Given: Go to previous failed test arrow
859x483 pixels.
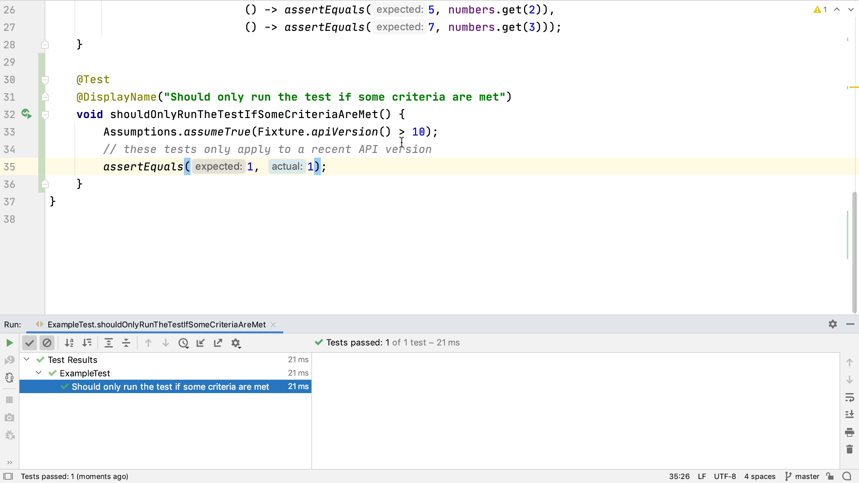Looking at the screenshot, I should [148, 343].
